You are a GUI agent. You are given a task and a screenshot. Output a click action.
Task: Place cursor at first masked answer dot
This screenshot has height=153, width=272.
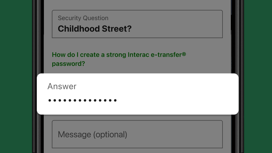[50, 100]
